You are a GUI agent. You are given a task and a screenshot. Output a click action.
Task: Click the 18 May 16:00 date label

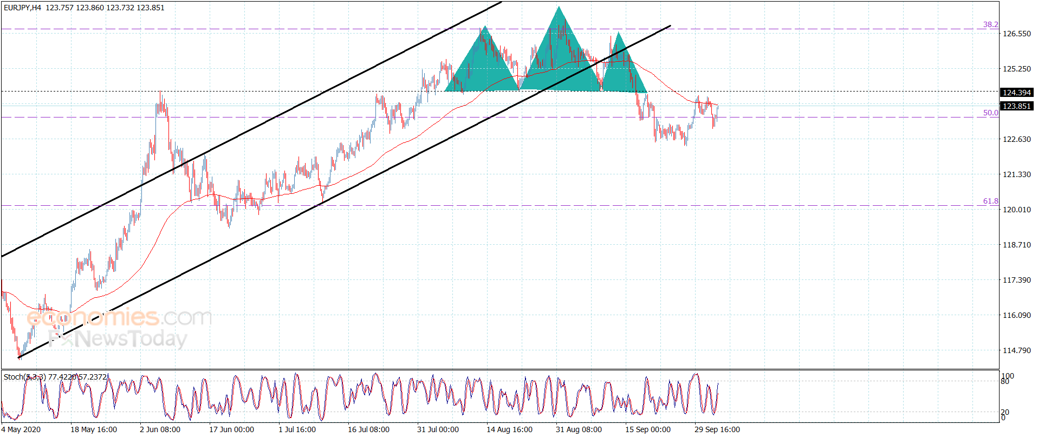click(94, 429)
